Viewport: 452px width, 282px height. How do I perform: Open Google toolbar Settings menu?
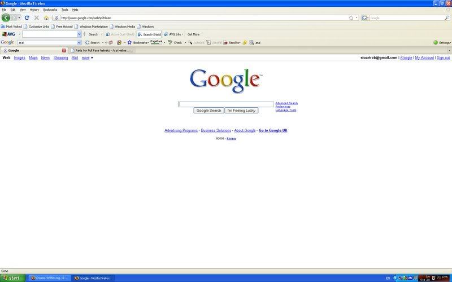point(442,43)
